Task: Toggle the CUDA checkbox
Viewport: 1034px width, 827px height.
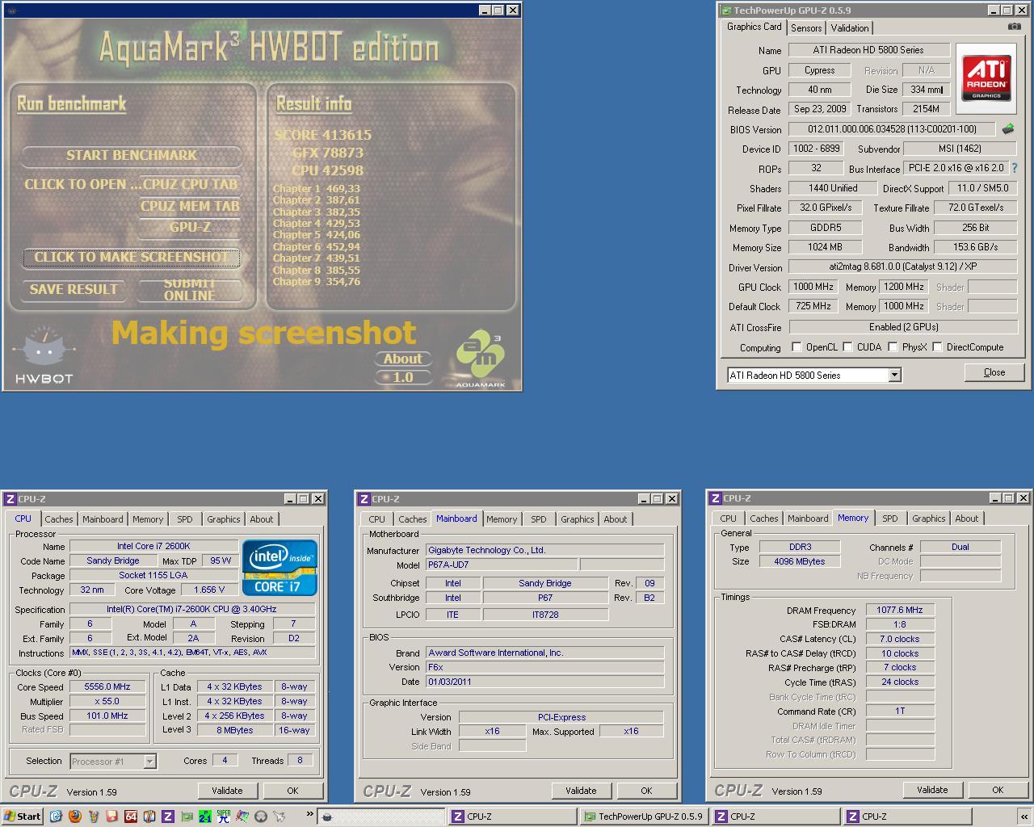Action: point(847,347)
